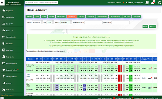This screenshot has height=99, width=162.
Task: Click the Dzieci people icon
Action: 4,24
